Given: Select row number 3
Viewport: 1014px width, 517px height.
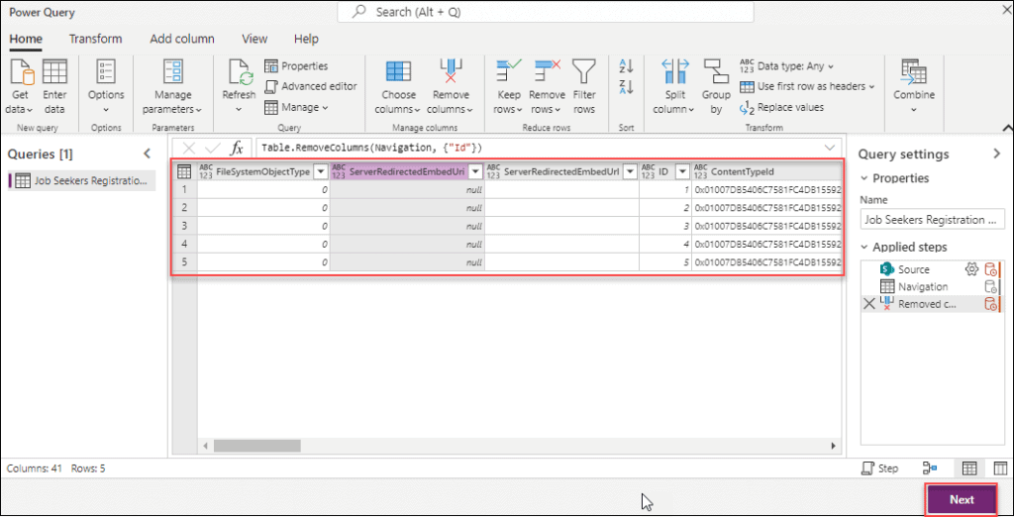Looking at the screenshot, I should (184, 226).
